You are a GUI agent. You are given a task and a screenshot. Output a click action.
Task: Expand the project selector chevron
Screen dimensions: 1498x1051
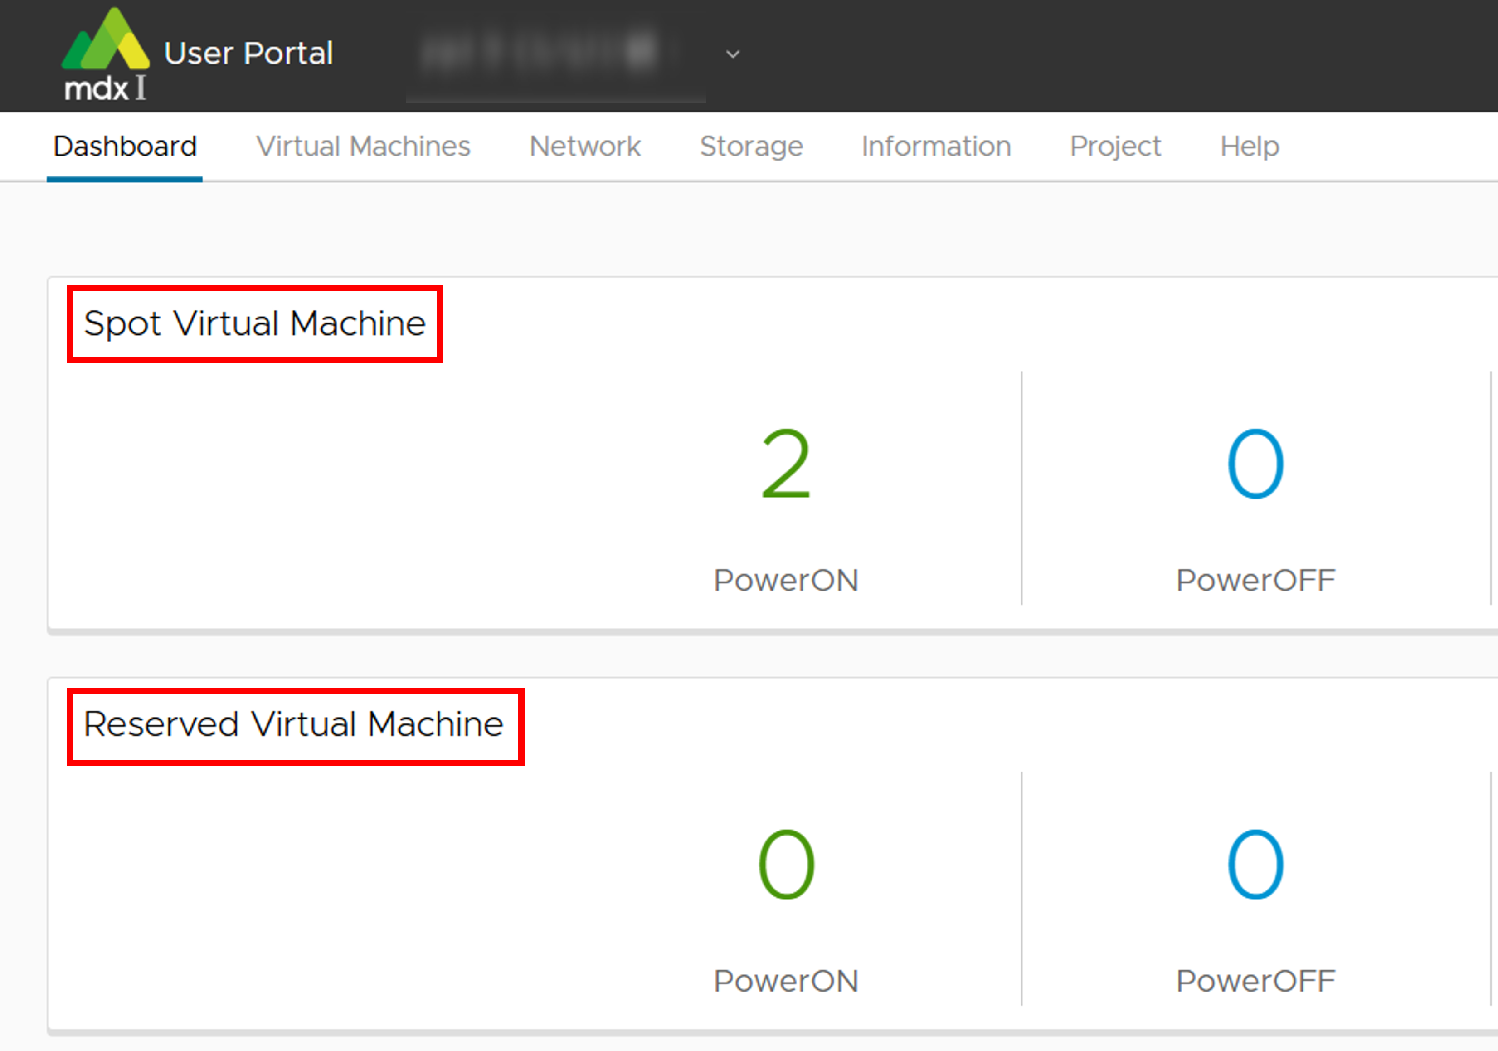point(733,54)
